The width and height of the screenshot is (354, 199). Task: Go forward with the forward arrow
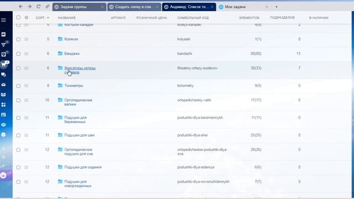[29, 7]
